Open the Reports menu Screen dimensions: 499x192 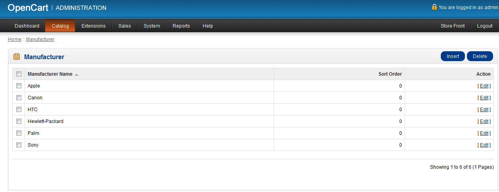pyautogui.click(x=181, y=26)
